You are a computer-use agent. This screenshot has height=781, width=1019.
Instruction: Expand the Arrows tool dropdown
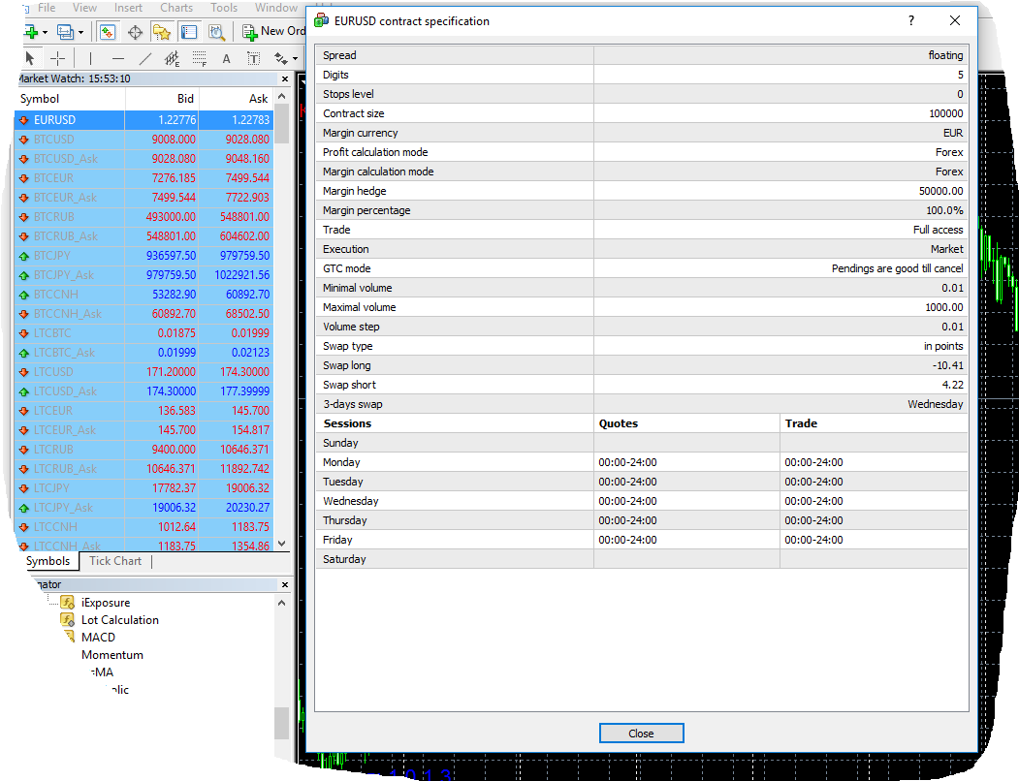coord(295,59)
